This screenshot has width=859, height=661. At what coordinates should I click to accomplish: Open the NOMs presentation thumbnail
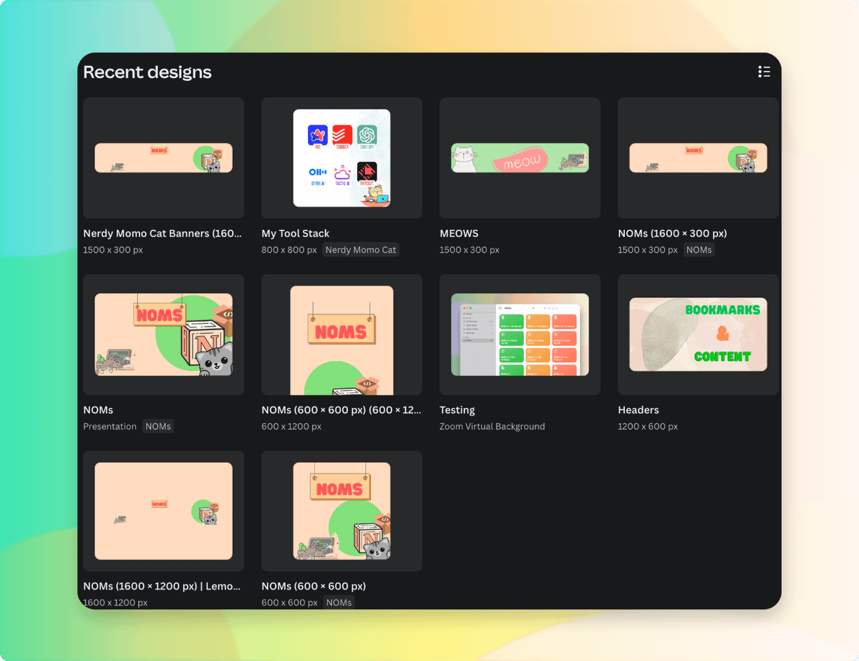[x=163, y=334]
